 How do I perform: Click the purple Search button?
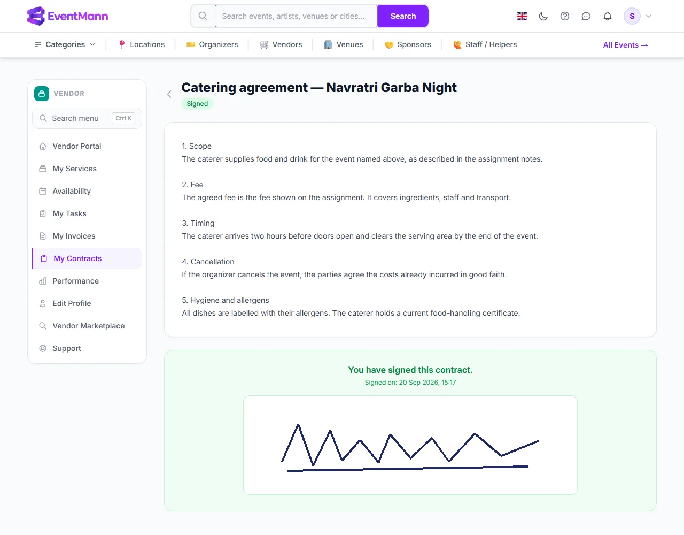tap(403, 16)
